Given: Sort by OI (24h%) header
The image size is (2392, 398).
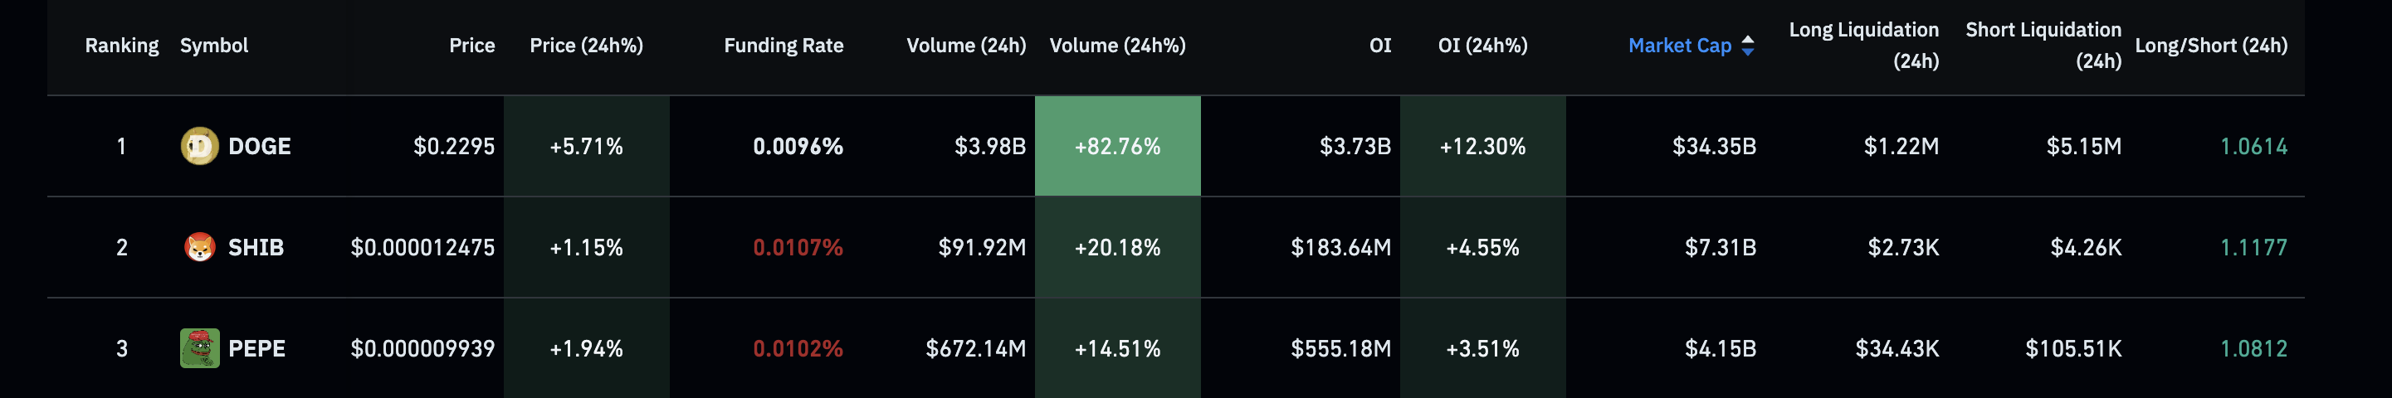Looking at the screenshot, I should click(1482, 46).
